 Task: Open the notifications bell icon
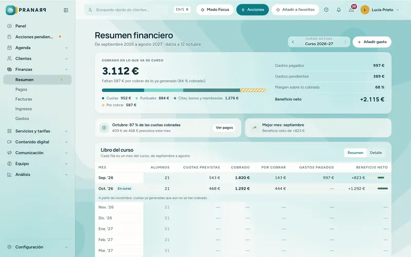[x=339, y=10]
